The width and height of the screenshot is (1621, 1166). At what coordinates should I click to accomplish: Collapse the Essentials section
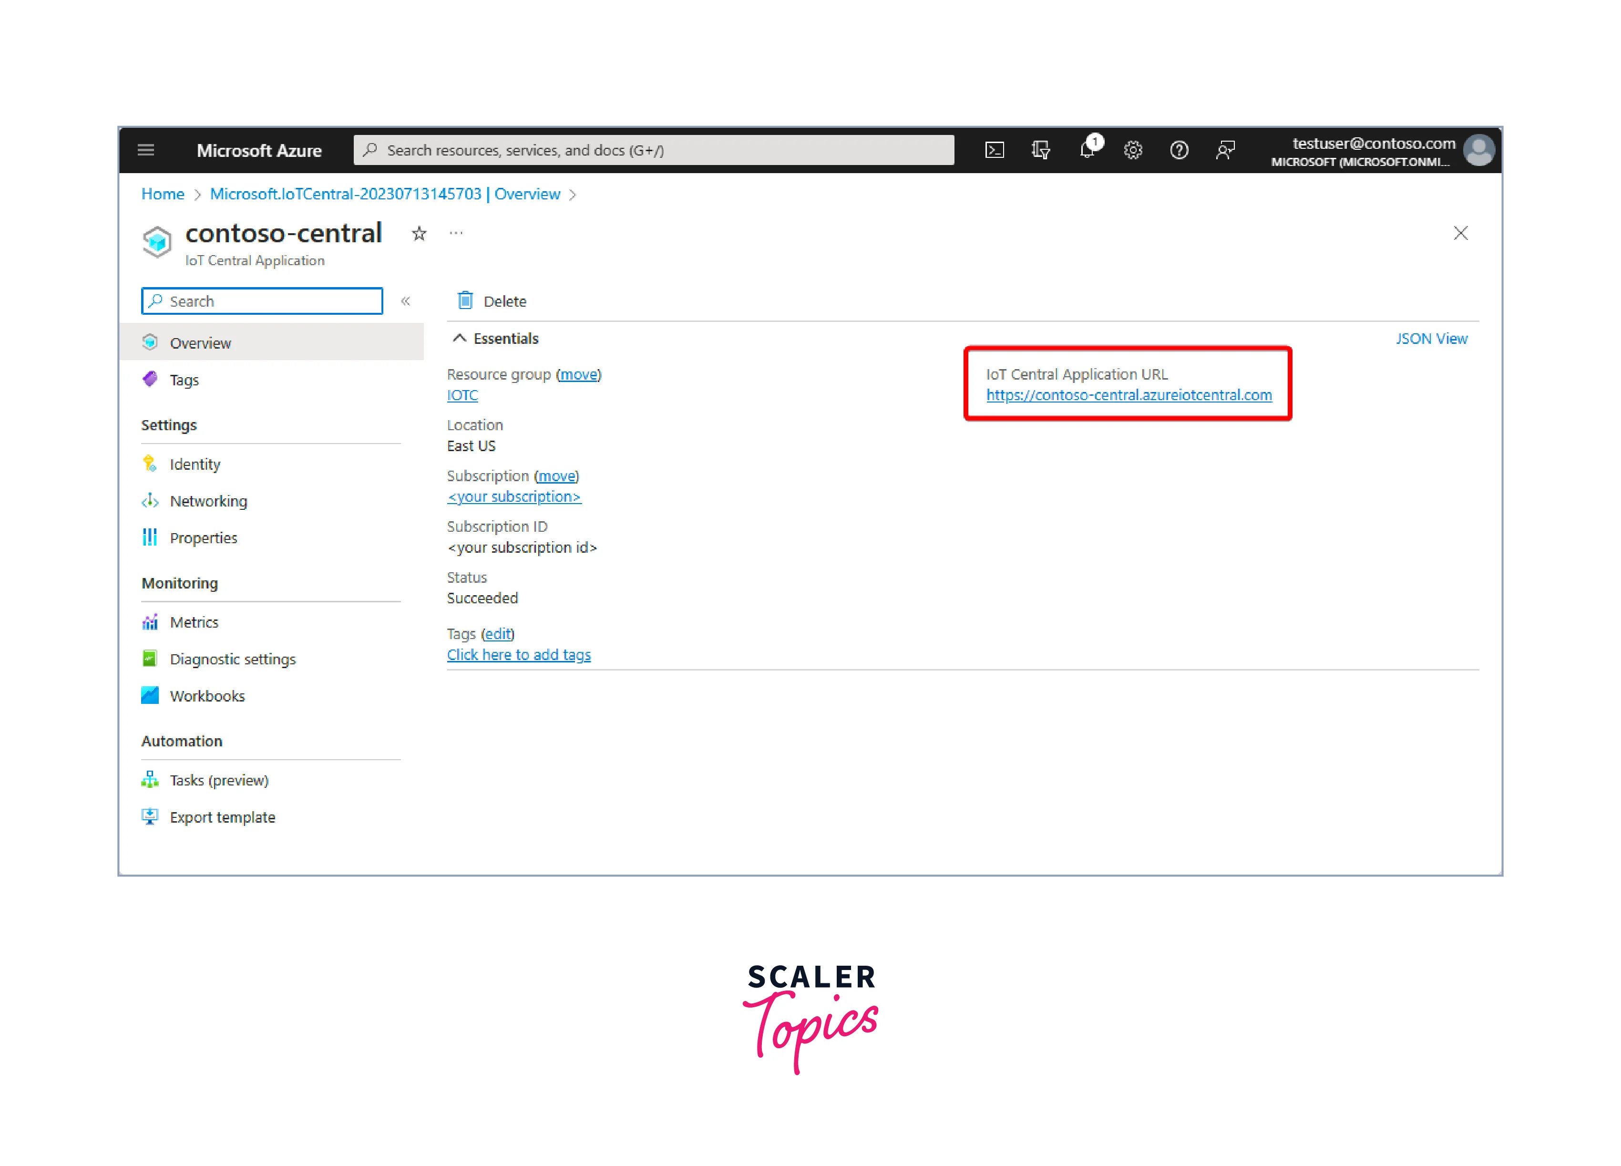click(x=460, y=338)
